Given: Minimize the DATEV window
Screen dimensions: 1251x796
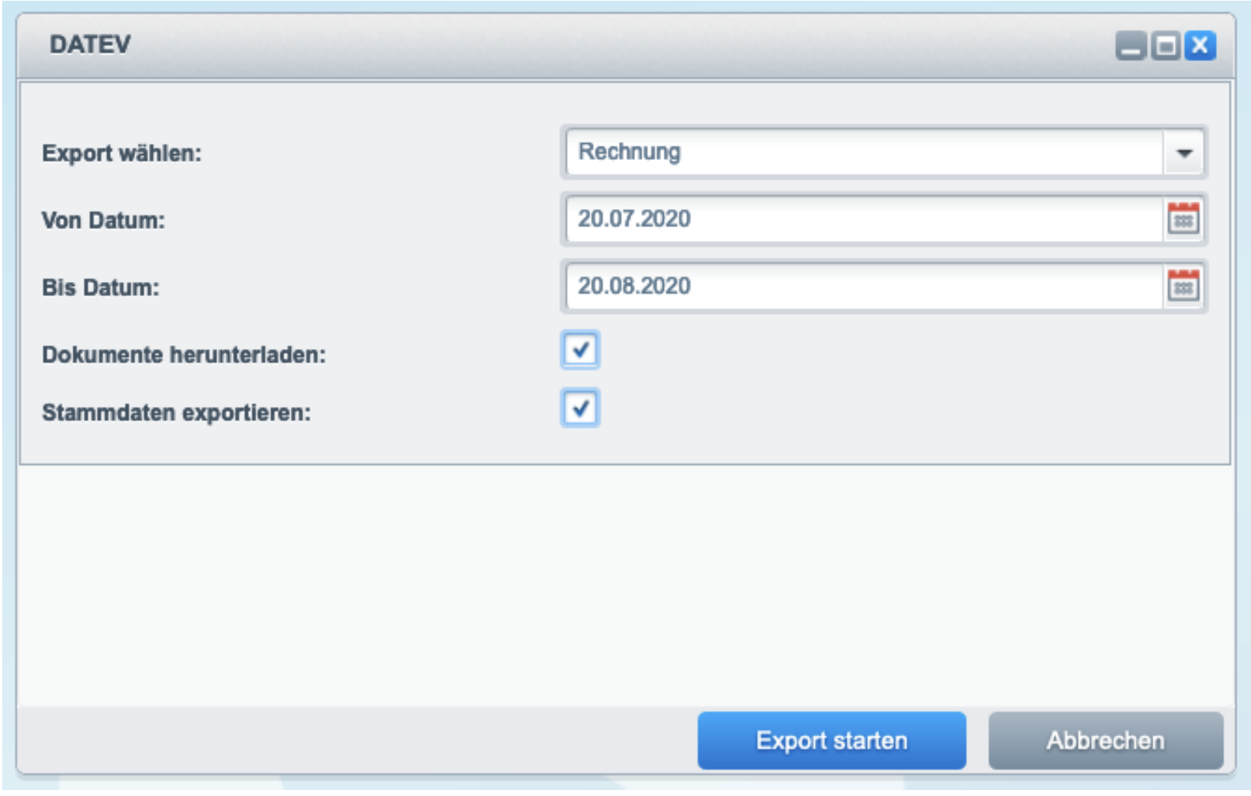Looking at the screenshot, I should (x=1131, y=46).
